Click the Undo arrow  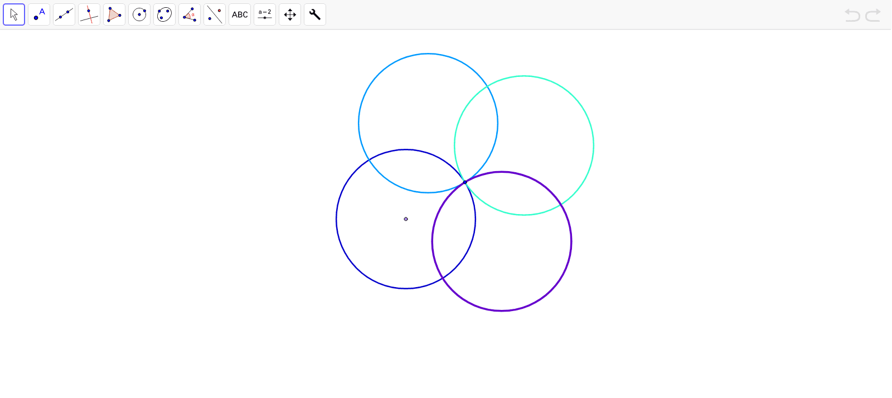[x=852, y=15]
